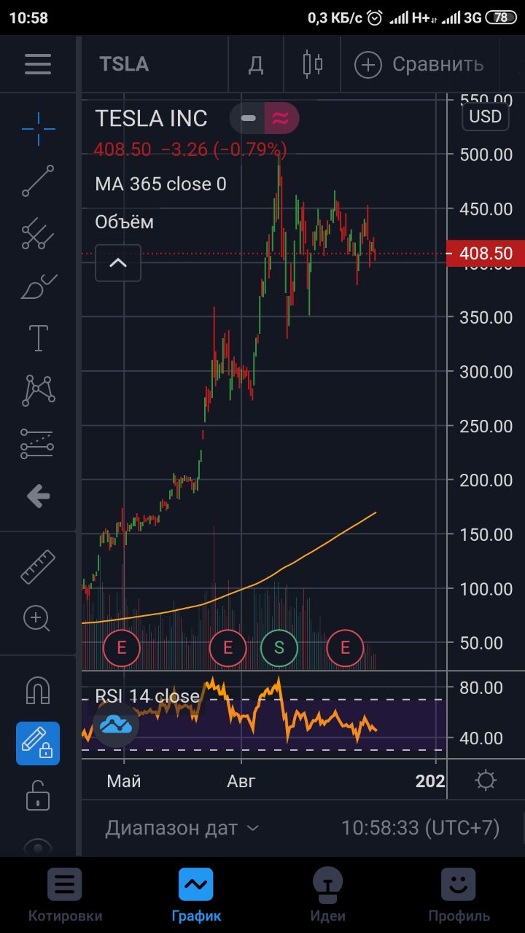525x933 pixels.
Task: Tap the Май date axis label
Action: click(x=124, y=781)
